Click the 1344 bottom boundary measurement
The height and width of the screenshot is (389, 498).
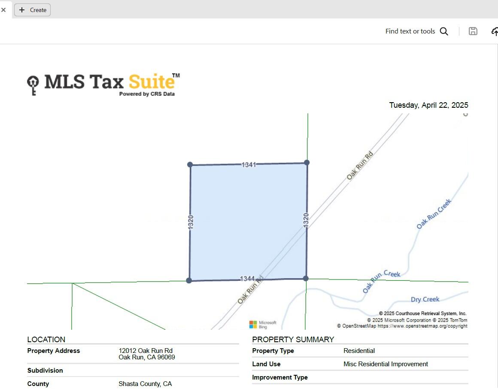[247, 279]
